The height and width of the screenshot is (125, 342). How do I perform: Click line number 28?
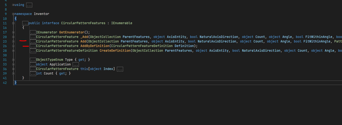(x=5, y=50)
